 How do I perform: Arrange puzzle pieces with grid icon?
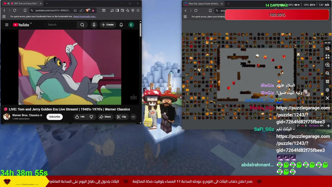click(x=327, y=82)
